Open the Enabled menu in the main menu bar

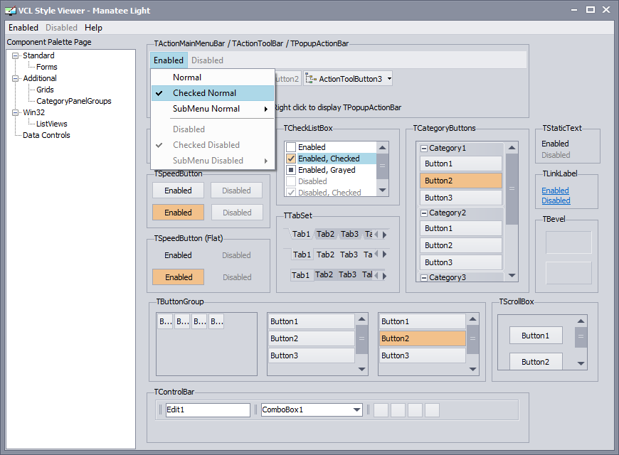[23, 28]
